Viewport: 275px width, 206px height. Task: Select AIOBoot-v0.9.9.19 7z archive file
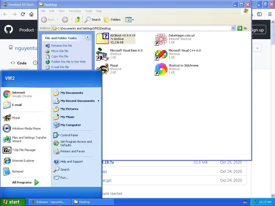click(x=116, y=39)
